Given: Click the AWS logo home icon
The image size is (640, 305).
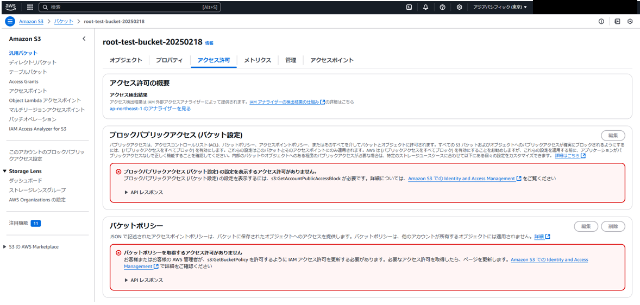Looking at the screenshot, I should tap(11, 7).
